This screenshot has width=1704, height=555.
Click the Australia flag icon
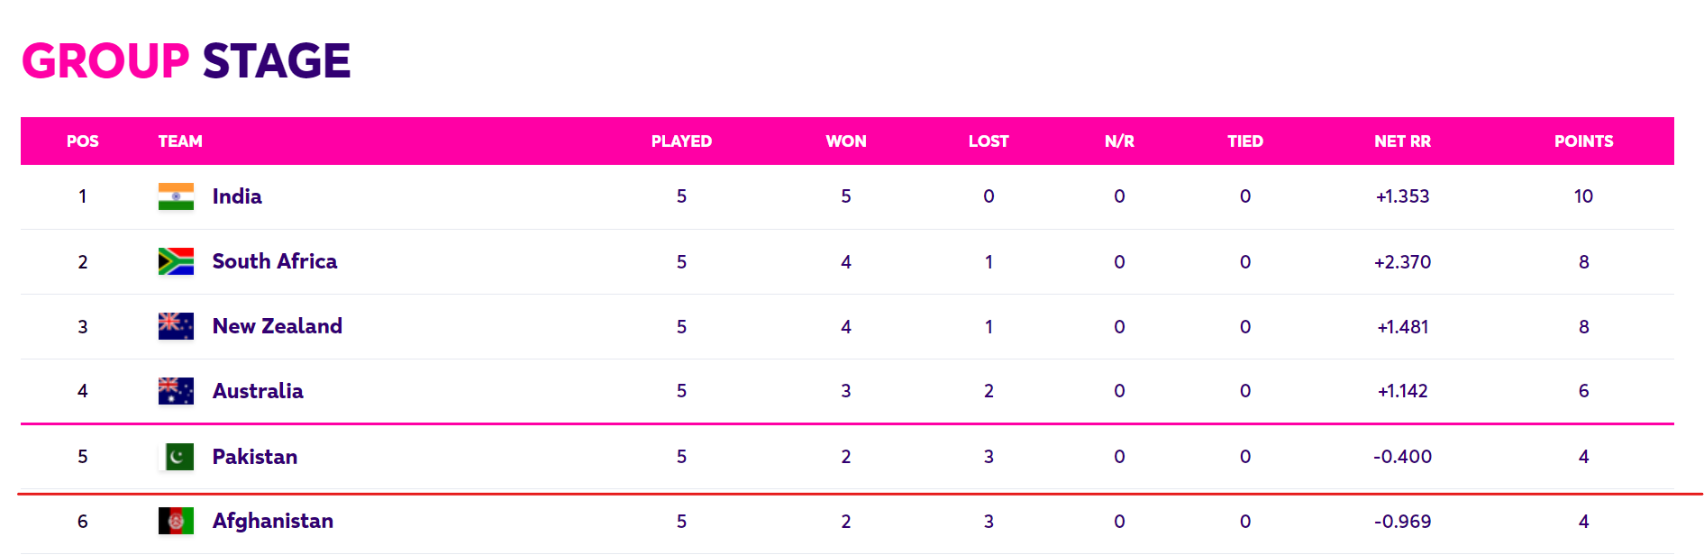coord(176,391)
